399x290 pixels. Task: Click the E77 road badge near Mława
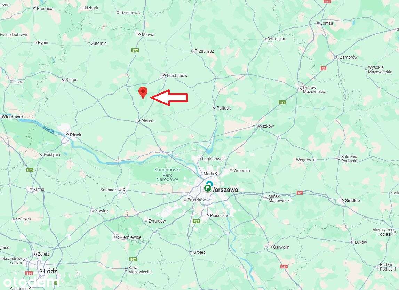point(135,50)
